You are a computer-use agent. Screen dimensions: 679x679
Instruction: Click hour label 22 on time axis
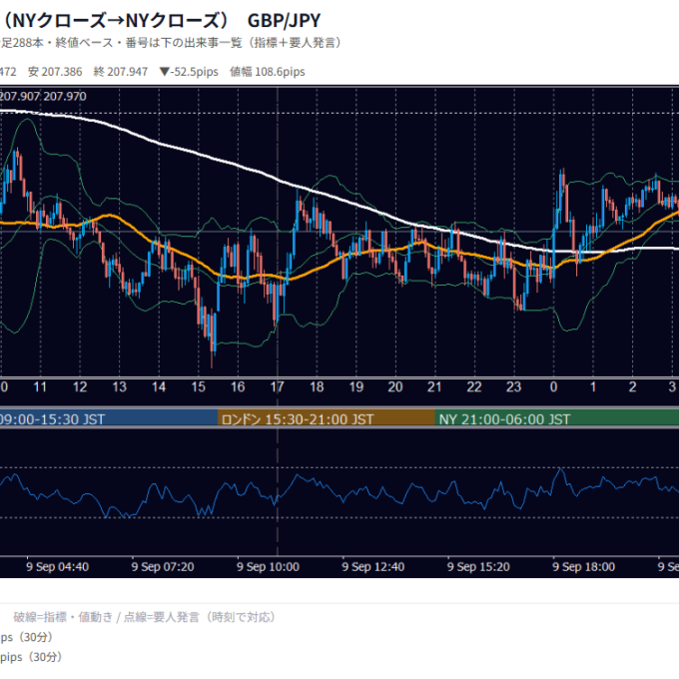pos(474,386)
